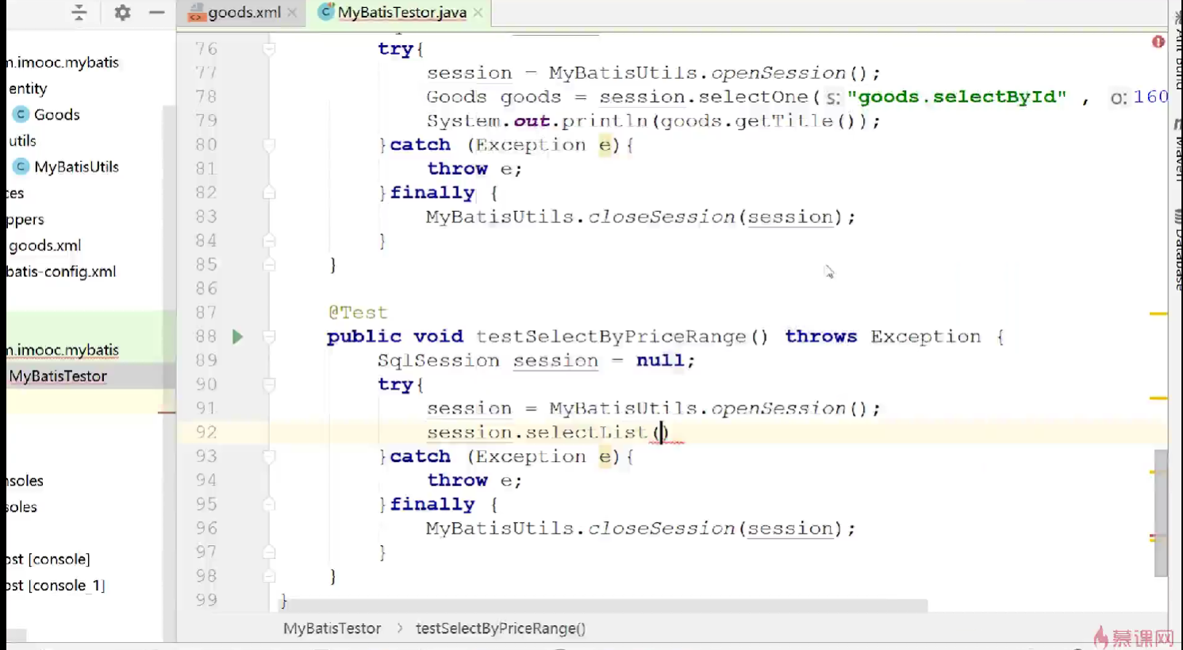Screen dimensions: 1183x650
Task: Open the Database tool window
Action: (x=1177, y=250)
